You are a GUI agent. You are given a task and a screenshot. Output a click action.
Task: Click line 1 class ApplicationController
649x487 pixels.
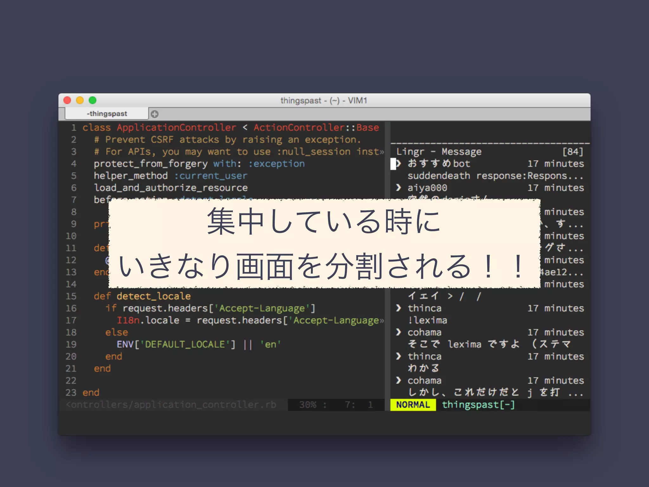pyautogui.click(x=231, y=127)
